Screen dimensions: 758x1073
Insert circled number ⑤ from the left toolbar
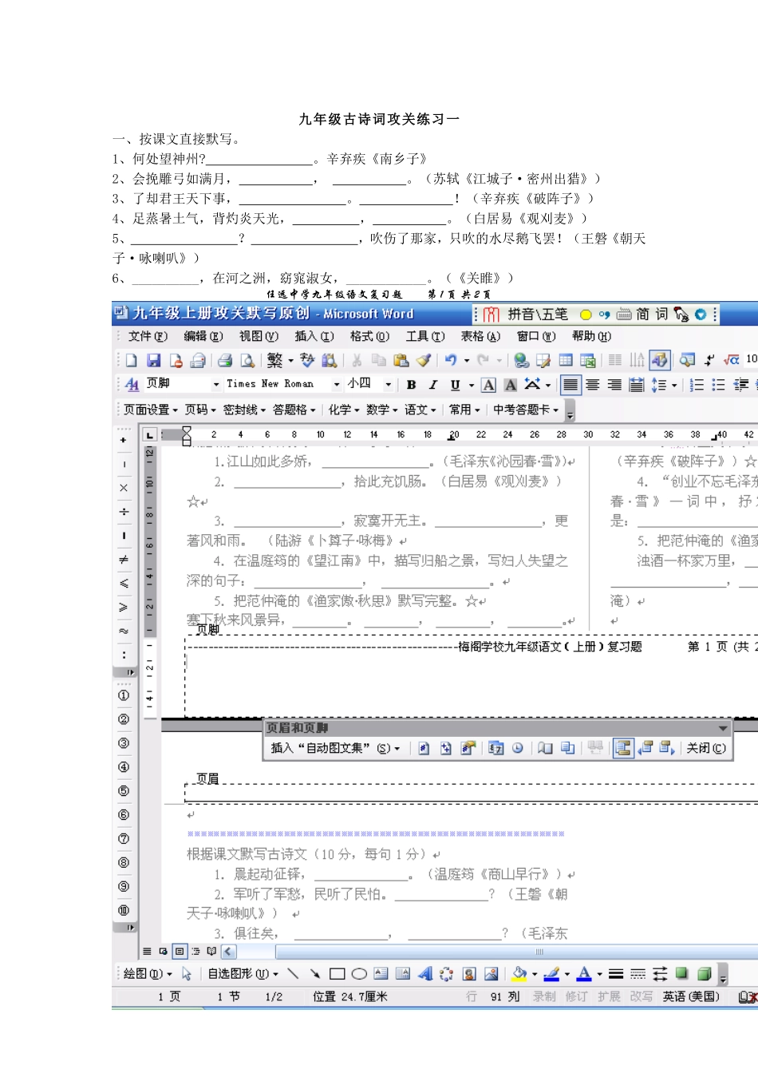pos(124,791)
